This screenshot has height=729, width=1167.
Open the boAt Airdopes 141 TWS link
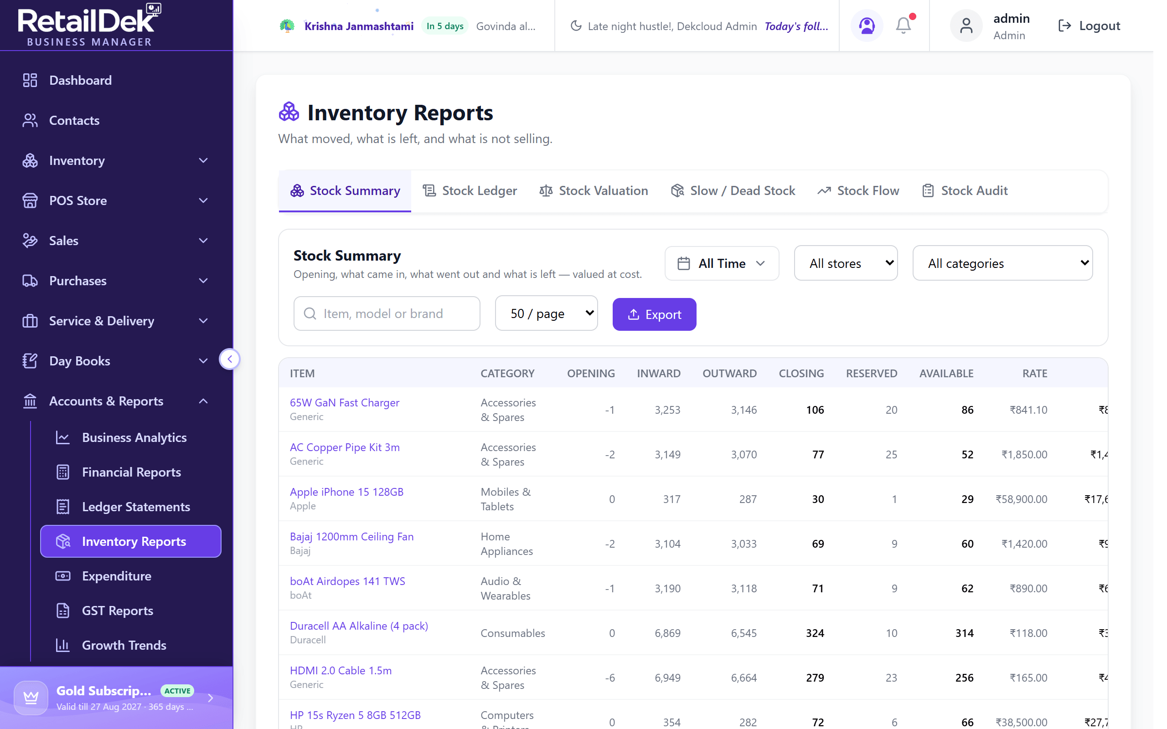coord(347,581)
